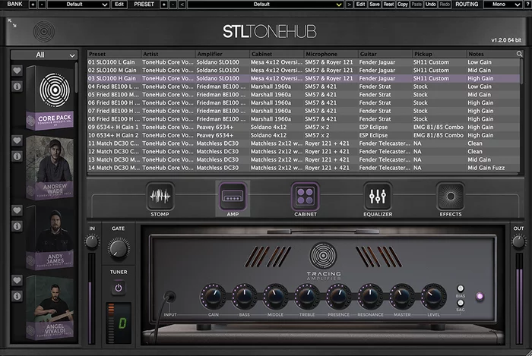
Task: Favorite the Andy James pack
Action: [17, 210]
